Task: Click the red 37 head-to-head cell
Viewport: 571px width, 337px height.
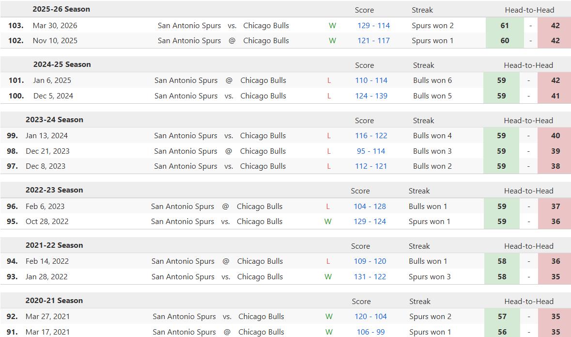Action: click(x=555, y=207)
